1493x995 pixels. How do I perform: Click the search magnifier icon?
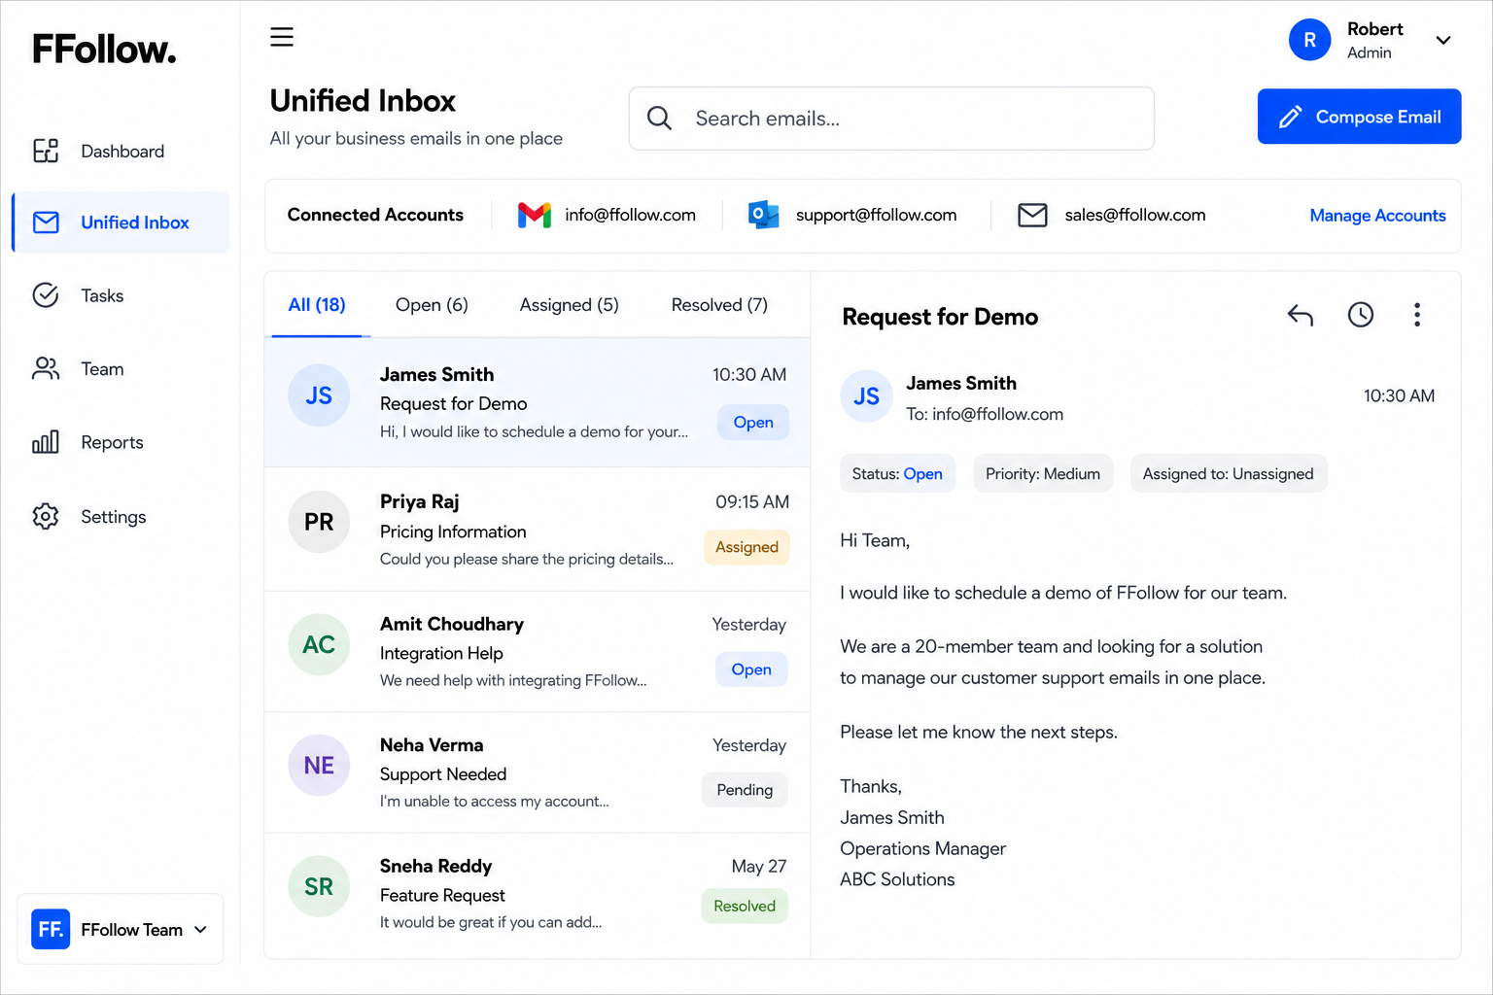click(659, 119)
